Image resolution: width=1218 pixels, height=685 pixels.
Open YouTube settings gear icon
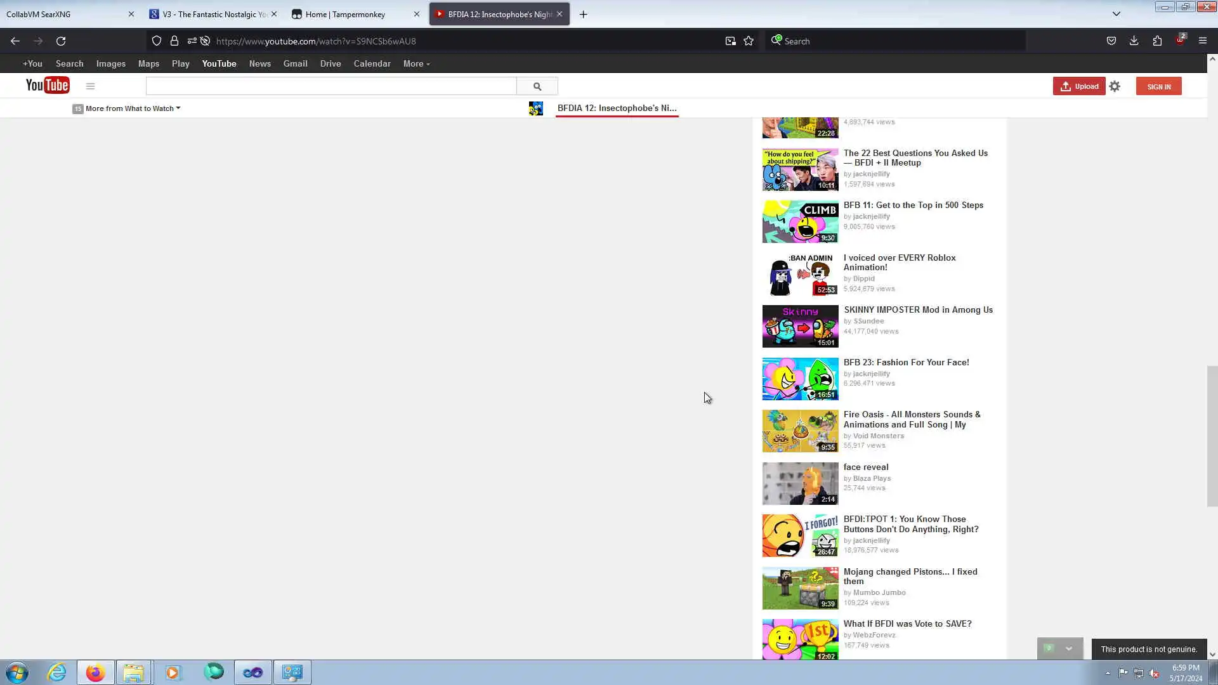(x=1115, y=86)
